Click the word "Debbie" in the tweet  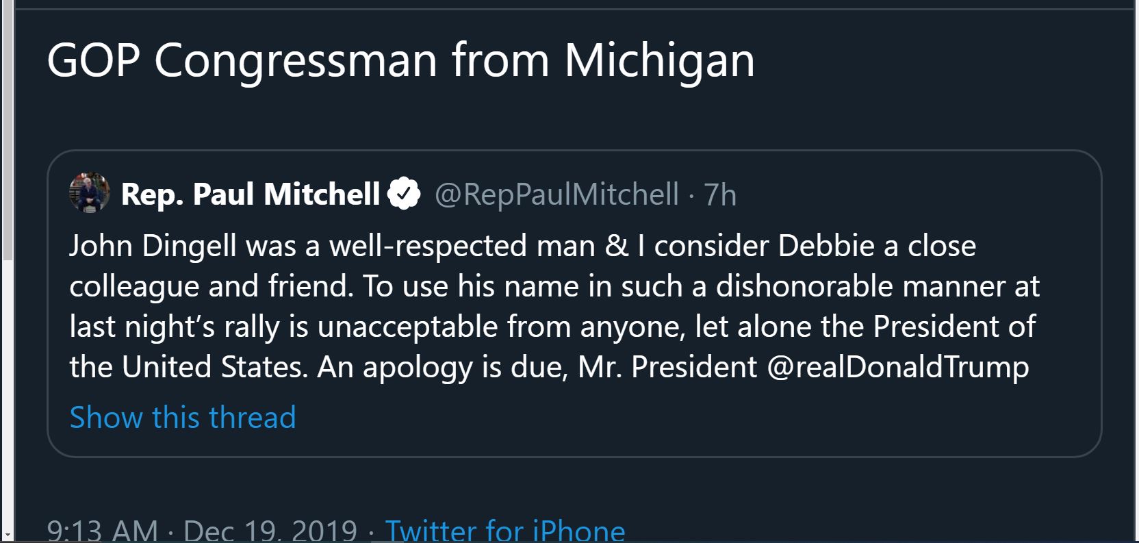tap(826, 246)
